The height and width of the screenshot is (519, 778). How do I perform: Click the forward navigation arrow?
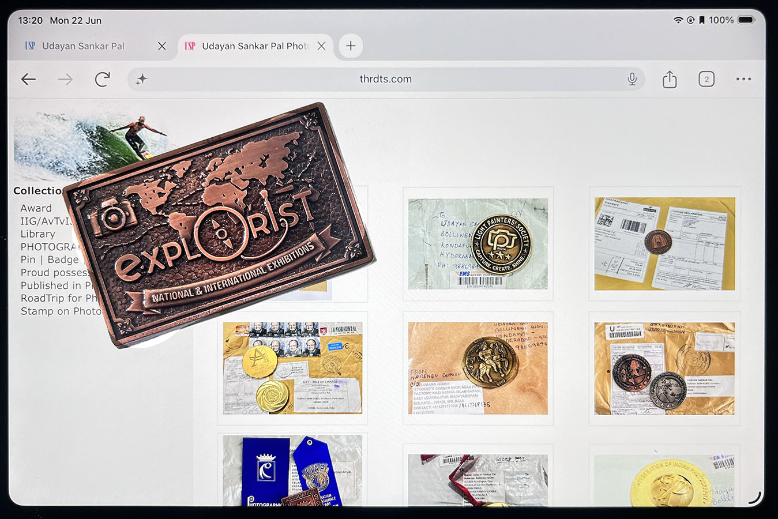65,79
